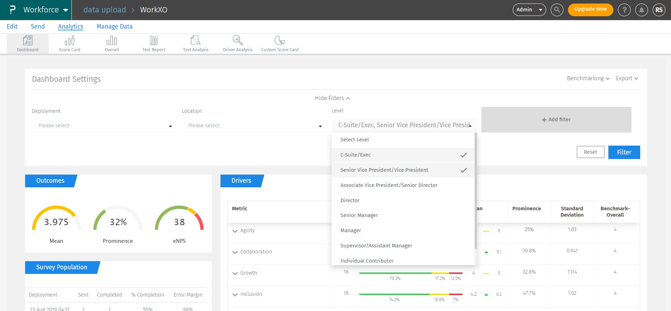Reset the dashboard filters

point(590,152)
